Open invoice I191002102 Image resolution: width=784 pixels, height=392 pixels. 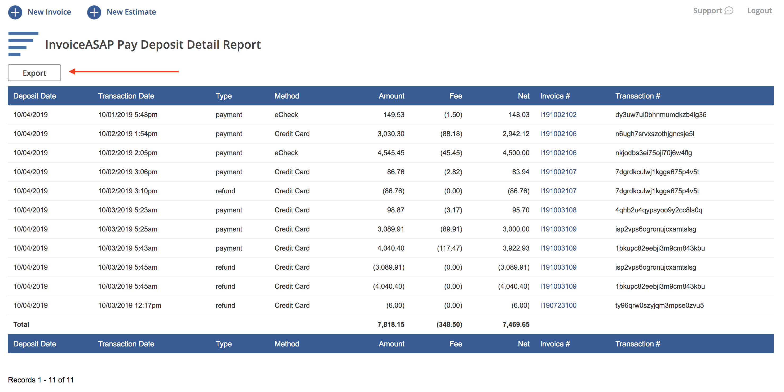558,115
